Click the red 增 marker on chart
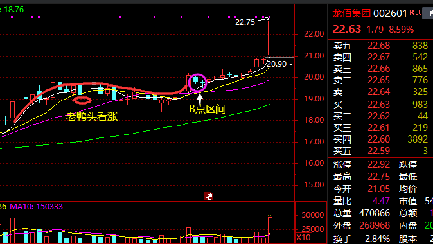The image size is (433, 244). coord(209,196)
